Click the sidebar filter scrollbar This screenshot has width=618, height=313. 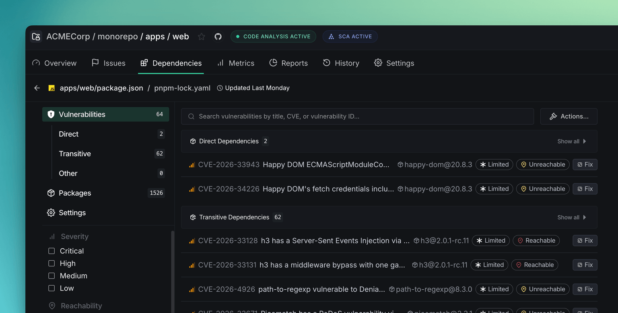tap(173, 271)
